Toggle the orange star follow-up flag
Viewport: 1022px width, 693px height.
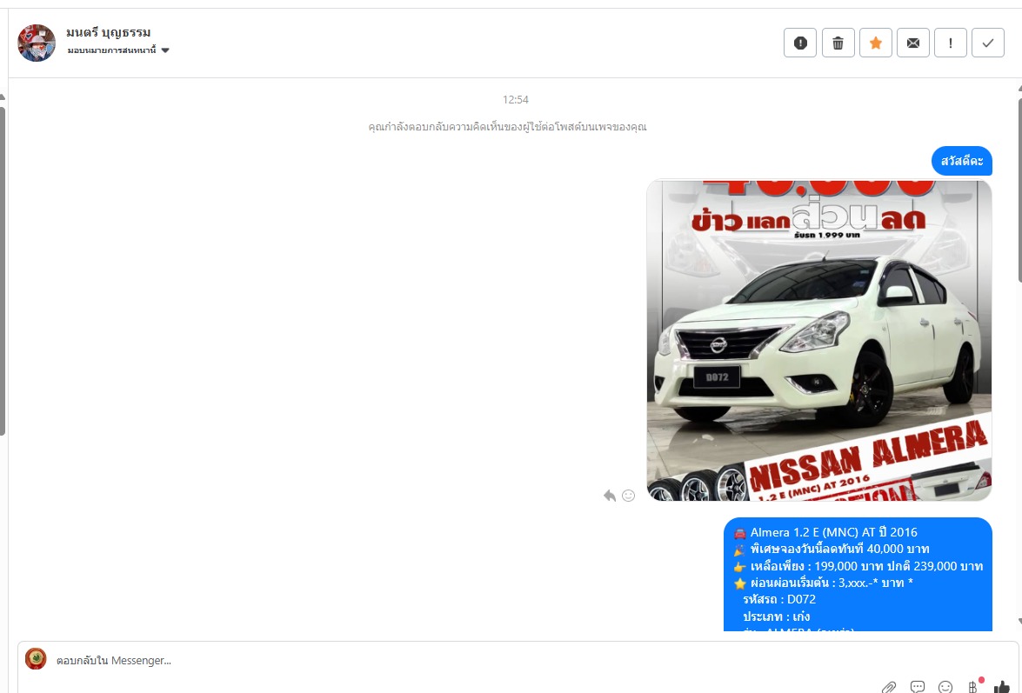click(875, 43)
